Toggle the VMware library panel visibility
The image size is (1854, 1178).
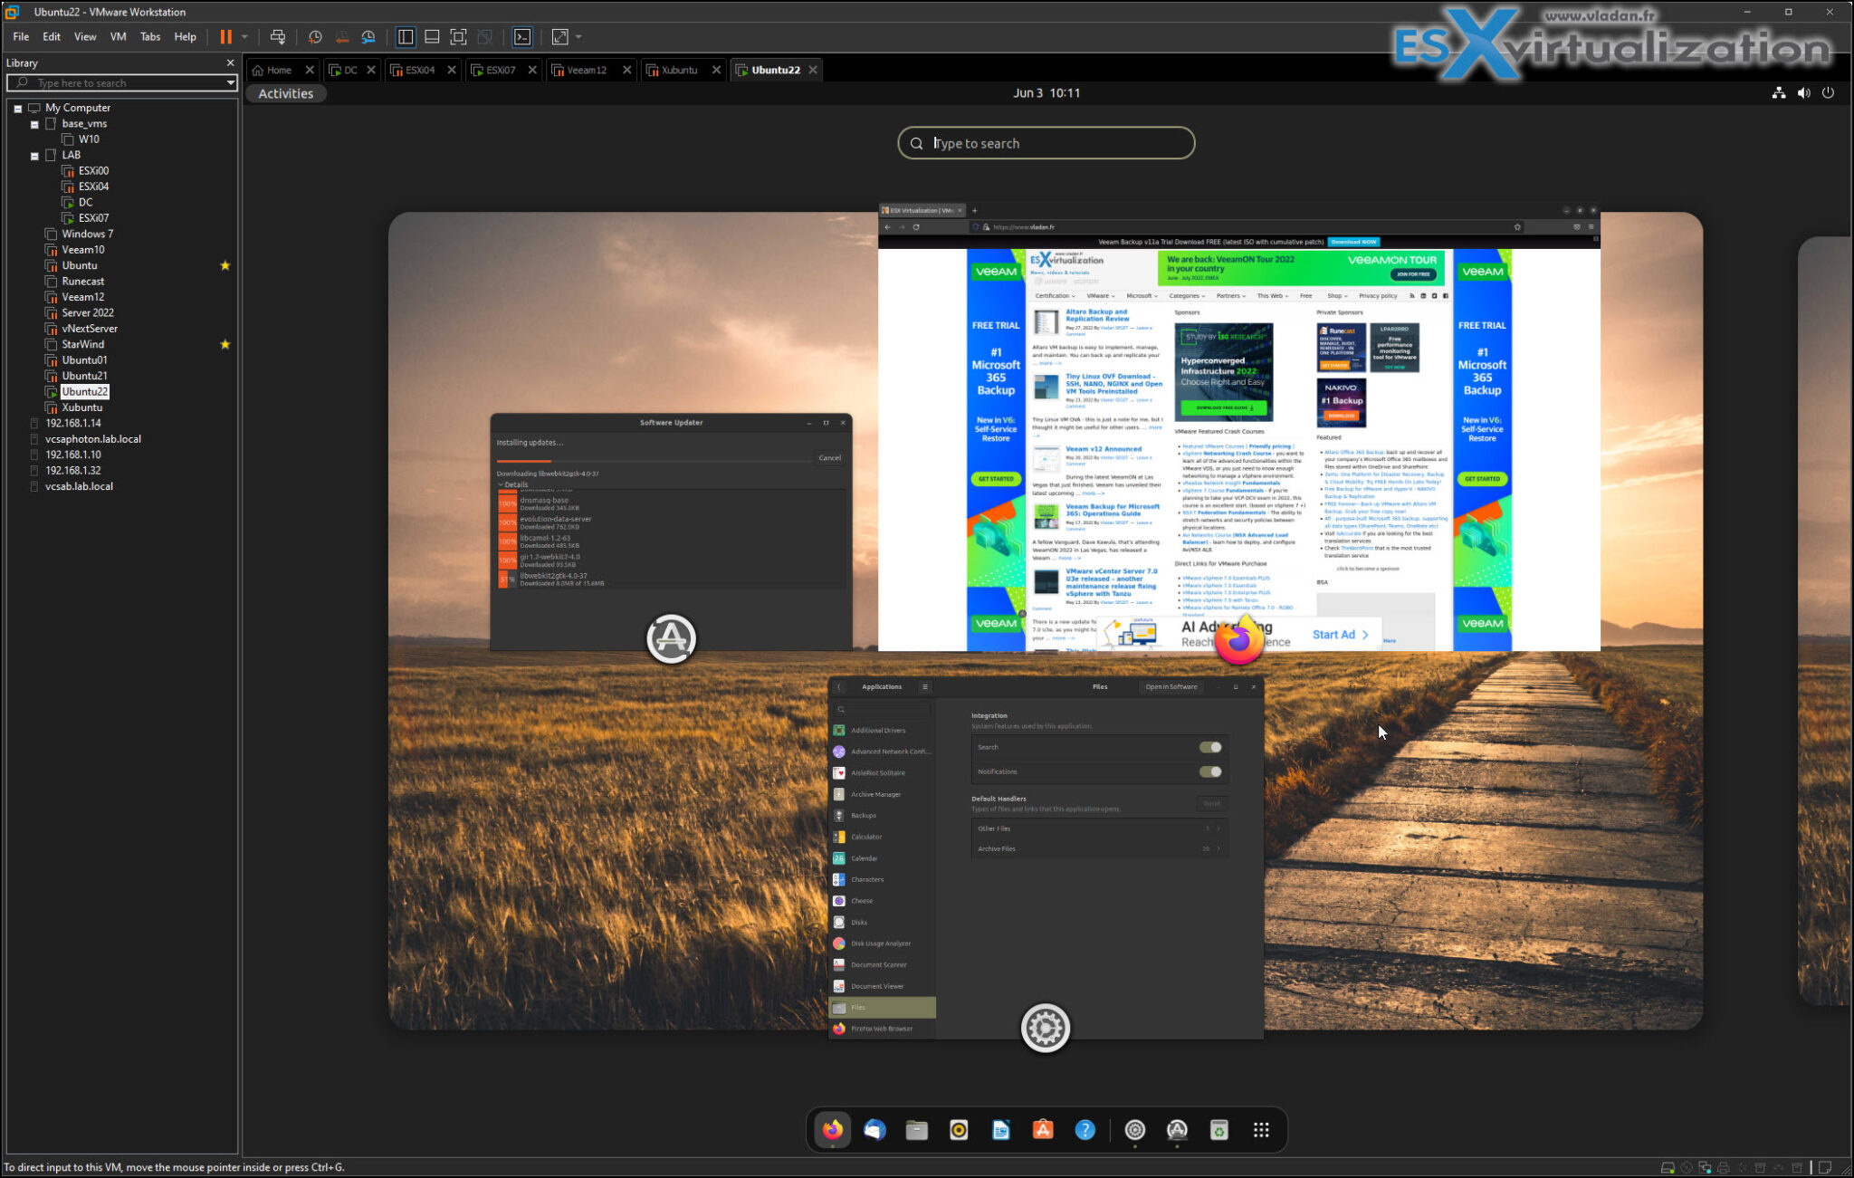click(406, 36)
